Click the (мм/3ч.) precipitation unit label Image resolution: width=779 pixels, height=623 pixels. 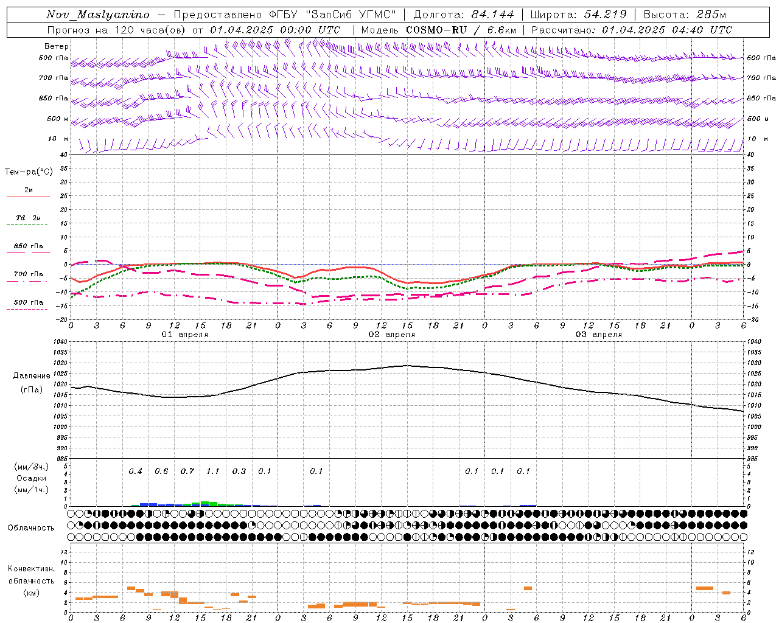pos(32,467)
